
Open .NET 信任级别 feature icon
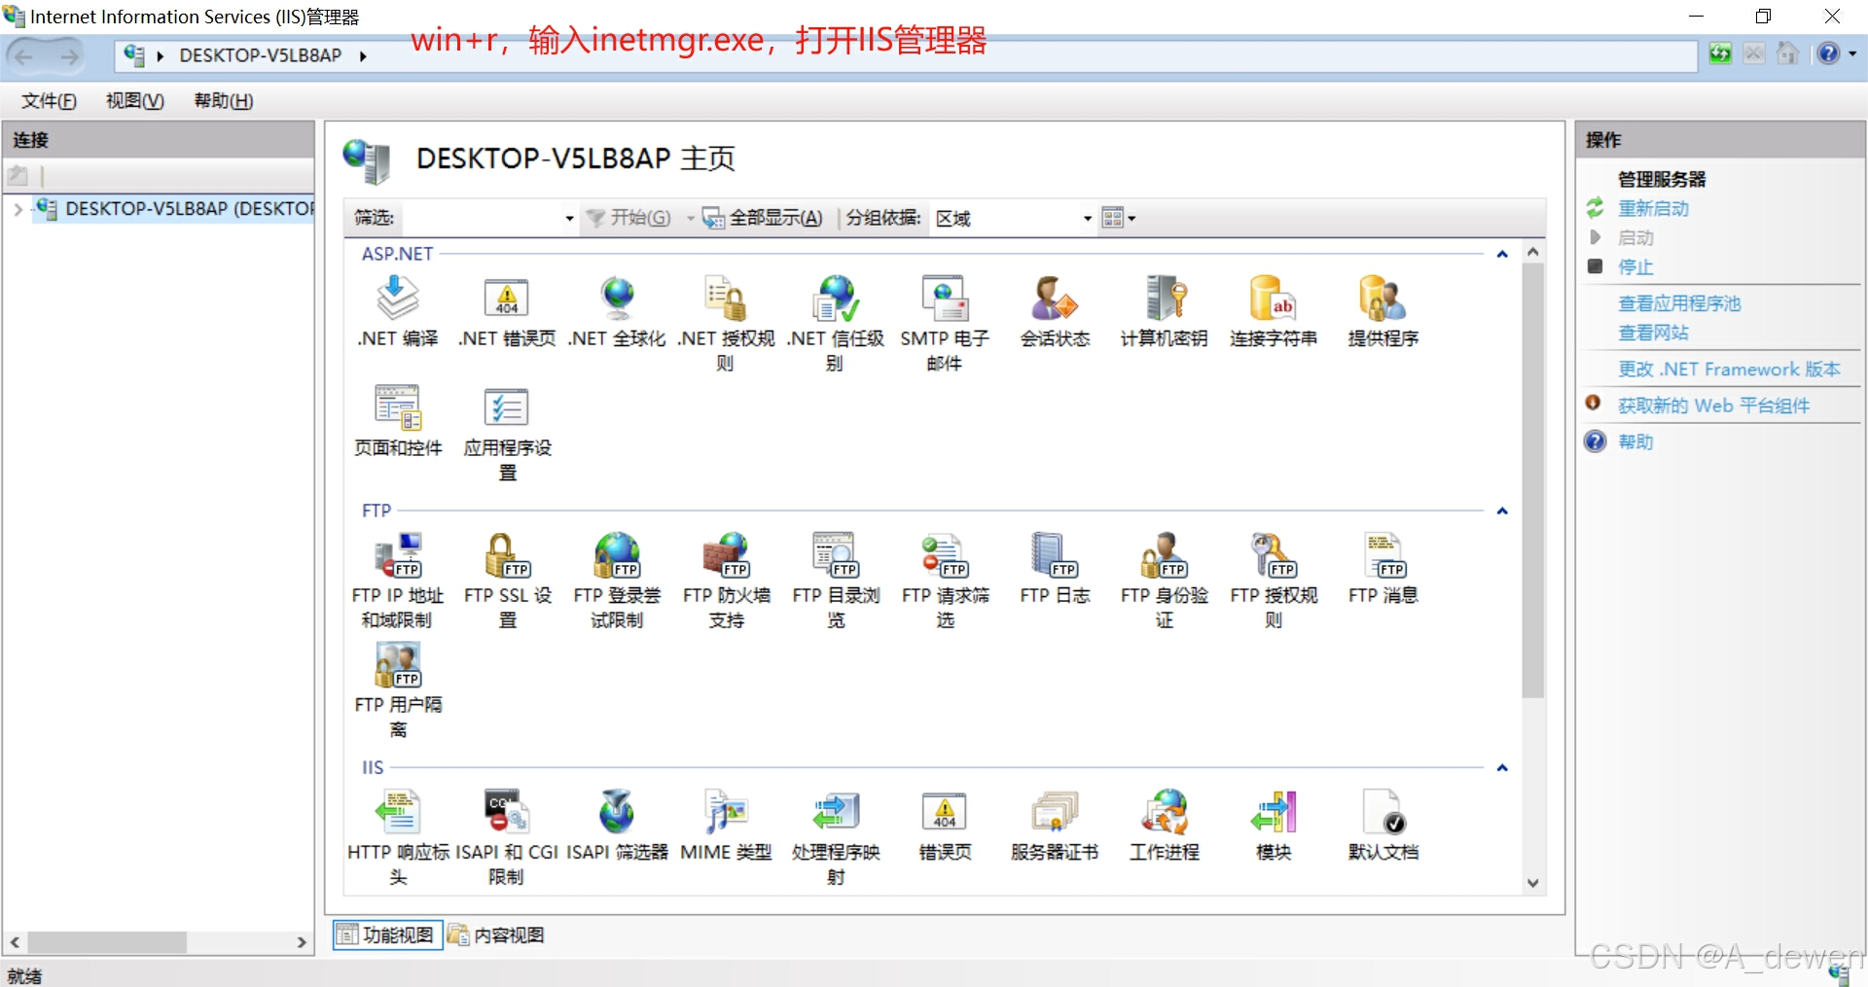[x=836, y=323]
